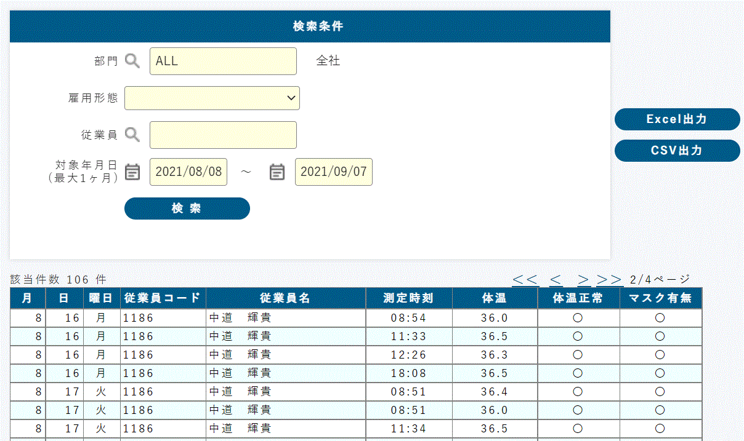Select the 測定時刻 column header
Screen dimensions: 744x441
[409, 298]
